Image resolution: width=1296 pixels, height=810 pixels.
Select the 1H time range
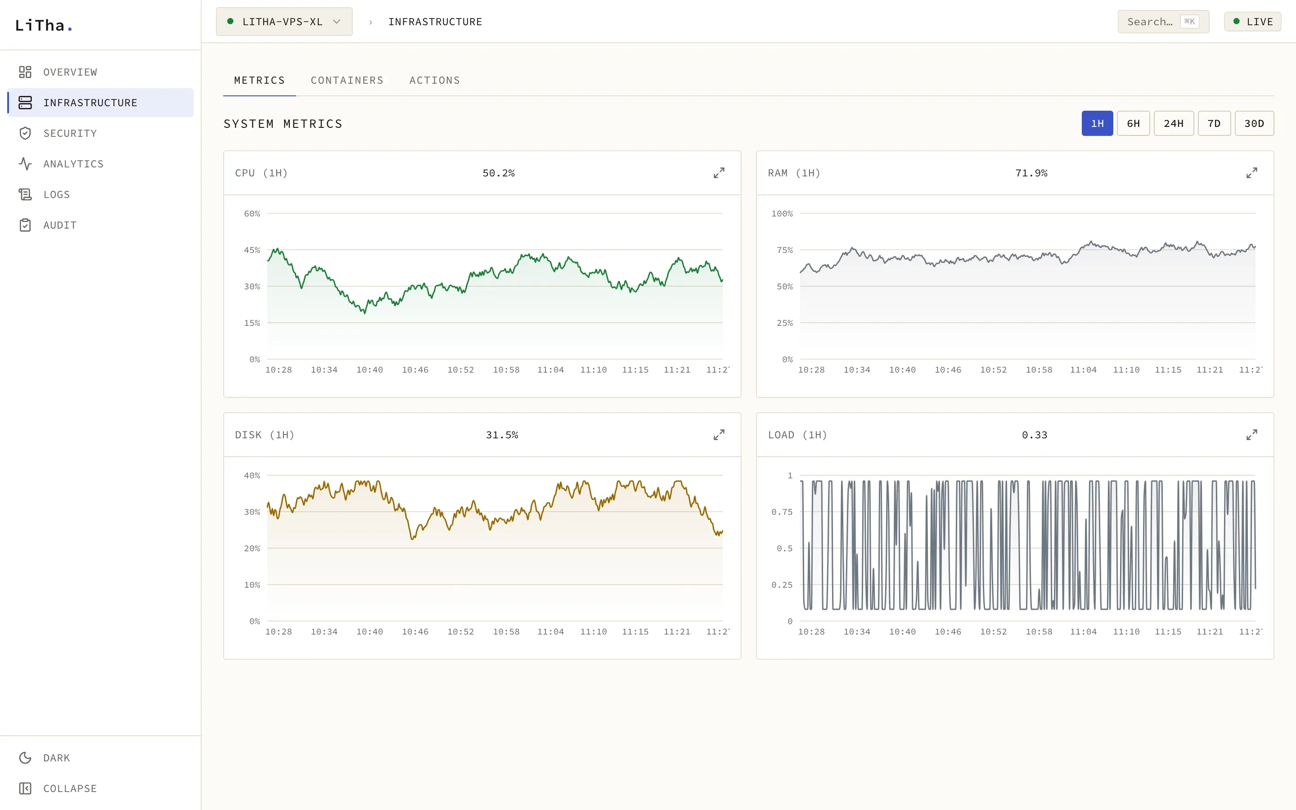(x=1097, y=123)
